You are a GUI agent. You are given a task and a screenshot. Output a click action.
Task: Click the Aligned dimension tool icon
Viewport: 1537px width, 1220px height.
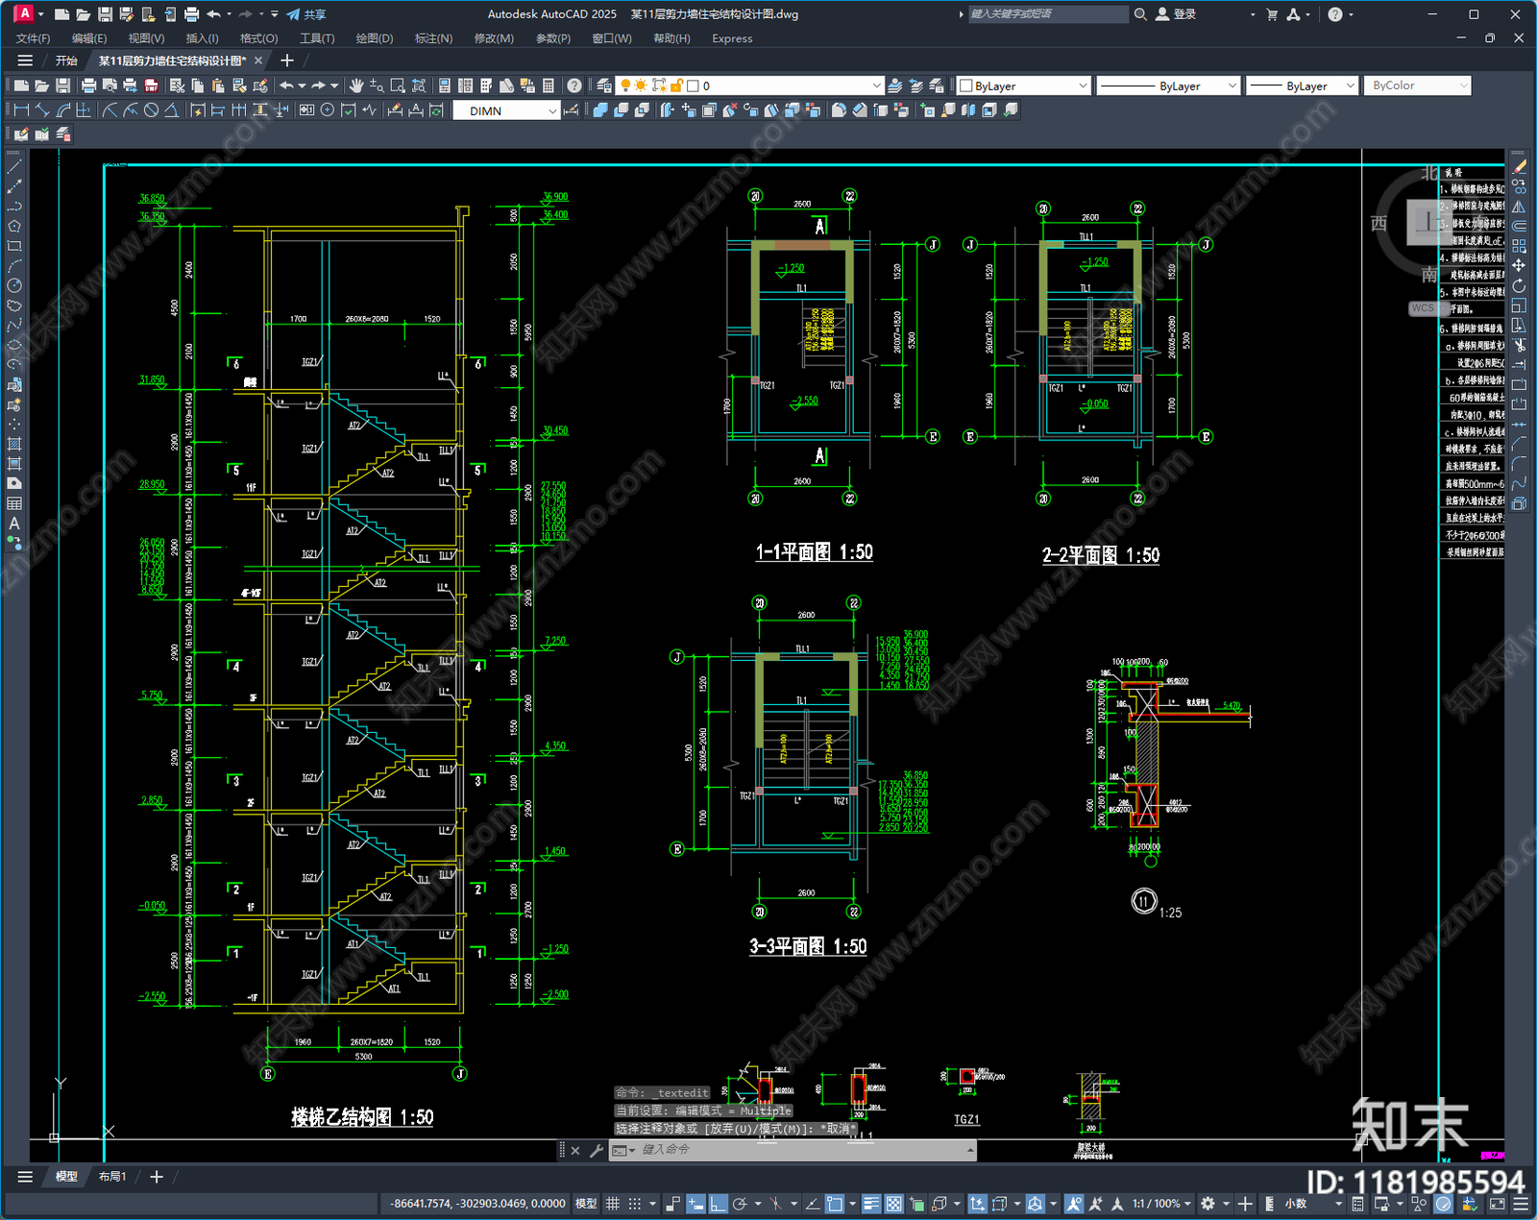tap(42, 110)
